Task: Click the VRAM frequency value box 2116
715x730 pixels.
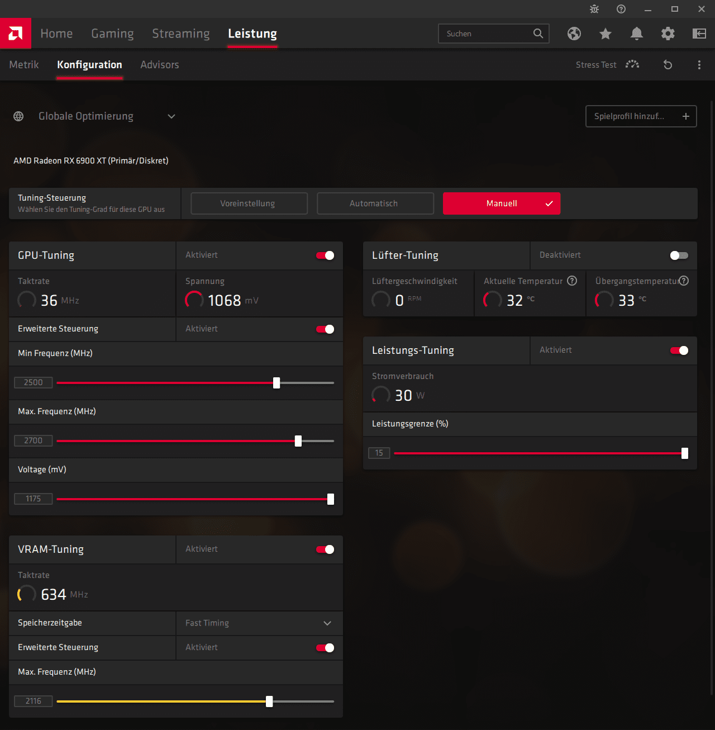Action: click(x=34, y=701)
